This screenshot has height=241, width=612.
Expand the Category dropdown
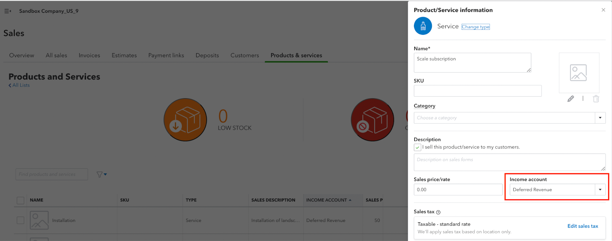click(x=600, y=118)
